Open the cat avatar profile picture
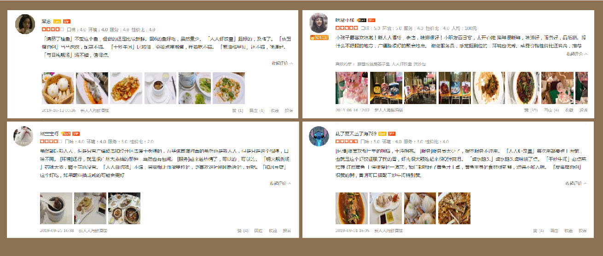The height and width of the screenshot is (256, 603). click(23, 136)
